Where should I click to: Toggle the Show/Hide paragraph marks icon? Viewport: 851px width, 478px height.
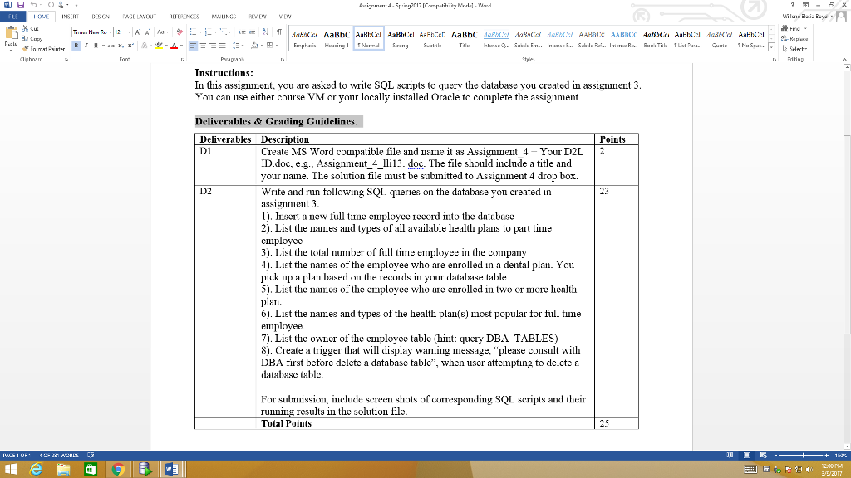pos(278,32)
